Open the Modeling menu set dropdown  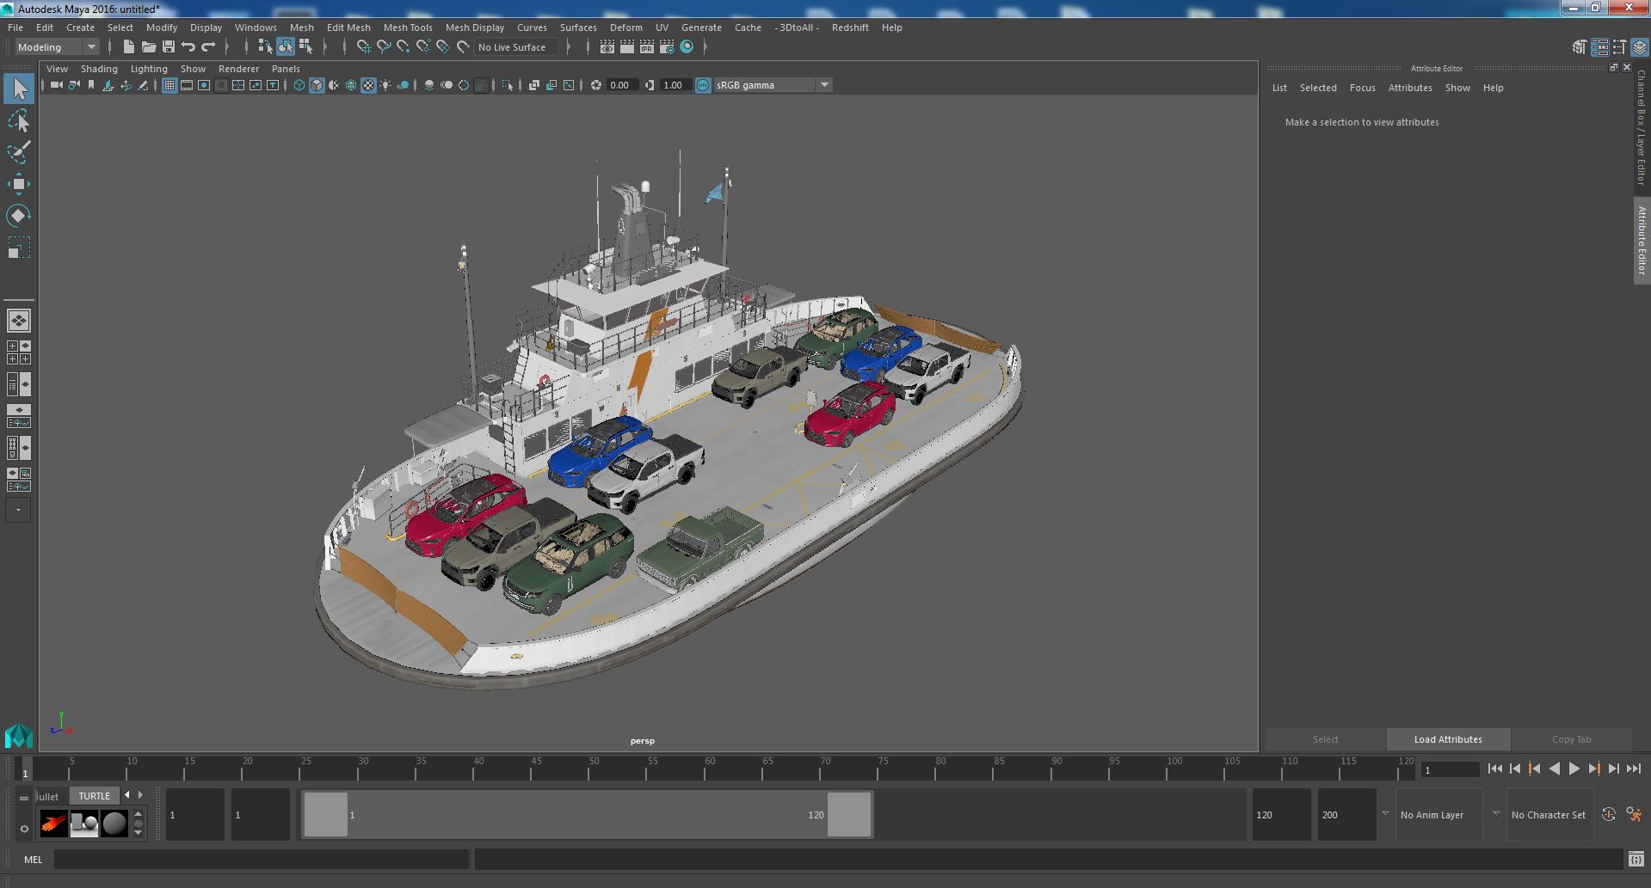pos(58,47)
